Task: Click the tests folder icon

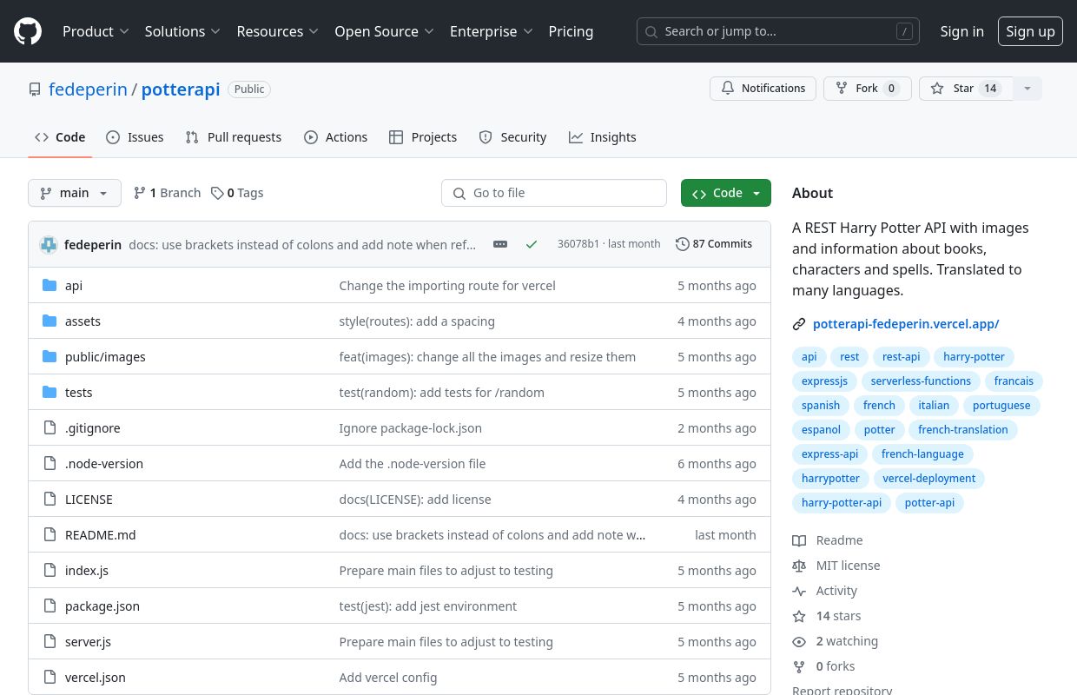Action: click(50, 393)
